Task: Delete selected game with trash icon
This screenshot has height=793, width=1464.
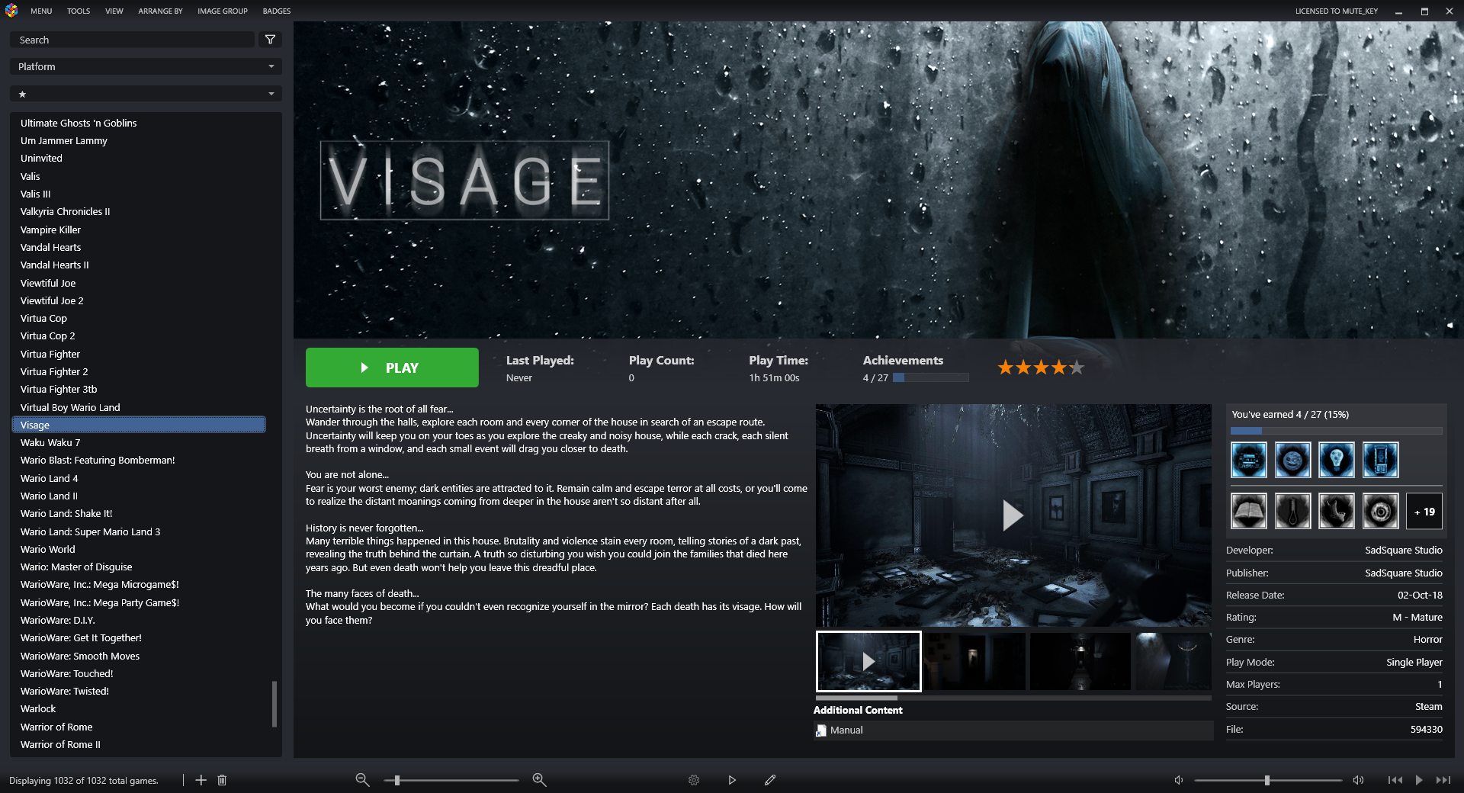Action: coord(222,780)
